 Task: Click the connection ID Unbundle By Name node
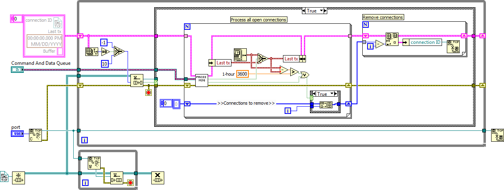422,42
